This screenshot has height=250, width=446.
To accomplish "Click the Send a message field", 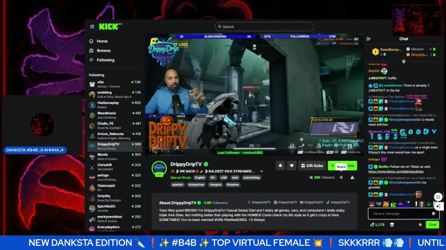I will point(403,214).
